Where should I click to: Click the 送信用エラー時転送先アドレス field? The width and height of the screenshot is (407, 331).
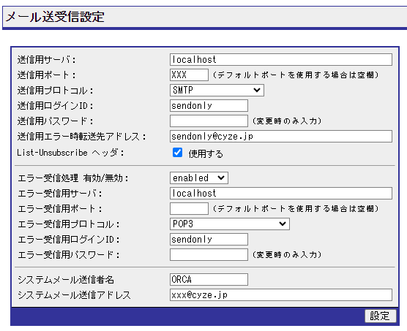pos(281,136)
